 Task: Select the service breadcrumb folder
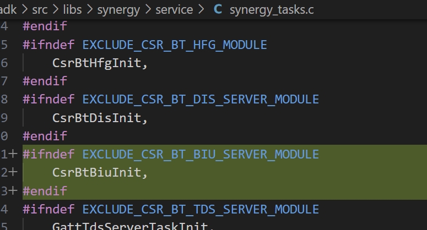coord(174,9)
